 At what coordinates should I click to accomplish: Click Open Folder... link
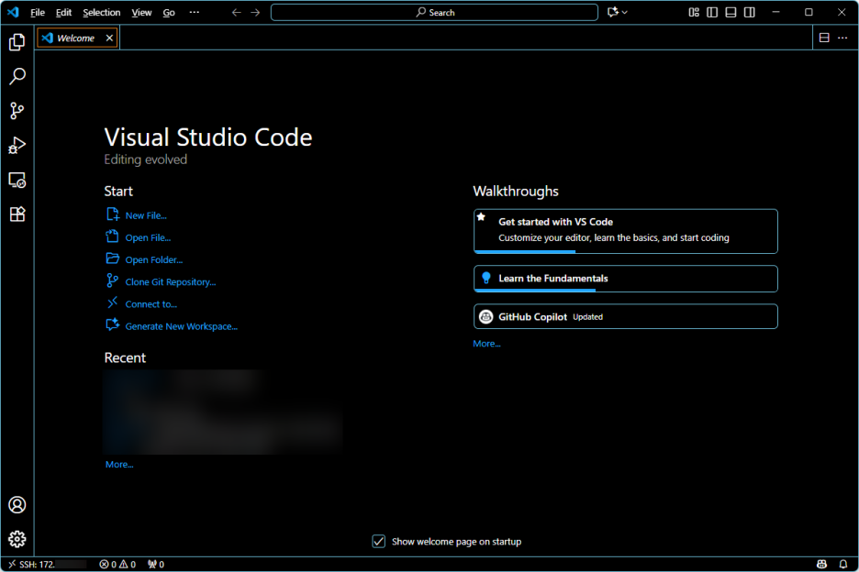pos(154,260)
